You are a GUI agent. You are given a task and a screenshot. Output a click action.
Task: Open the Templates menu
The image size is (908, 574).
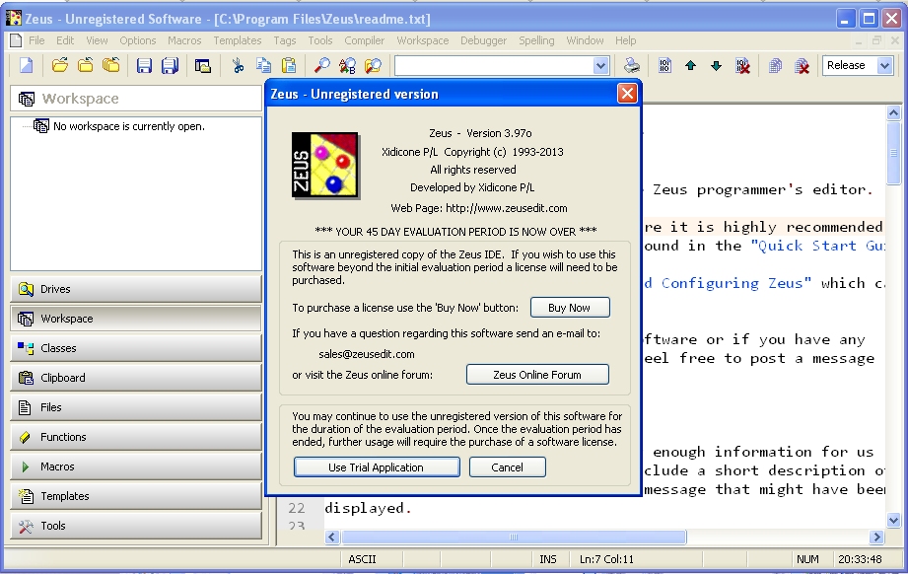click(x=238, y=40)
